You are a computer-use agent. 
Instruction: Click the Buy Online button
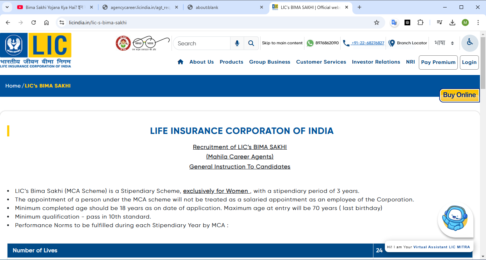tap(459, 95)
